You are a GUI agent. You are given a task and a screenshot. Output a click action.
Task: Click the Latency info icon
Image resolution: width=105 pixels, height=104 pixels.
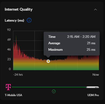pyautogui.click(x=29, y=20)
